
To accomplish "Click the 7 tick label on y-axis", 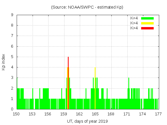I will pos(12,36).
